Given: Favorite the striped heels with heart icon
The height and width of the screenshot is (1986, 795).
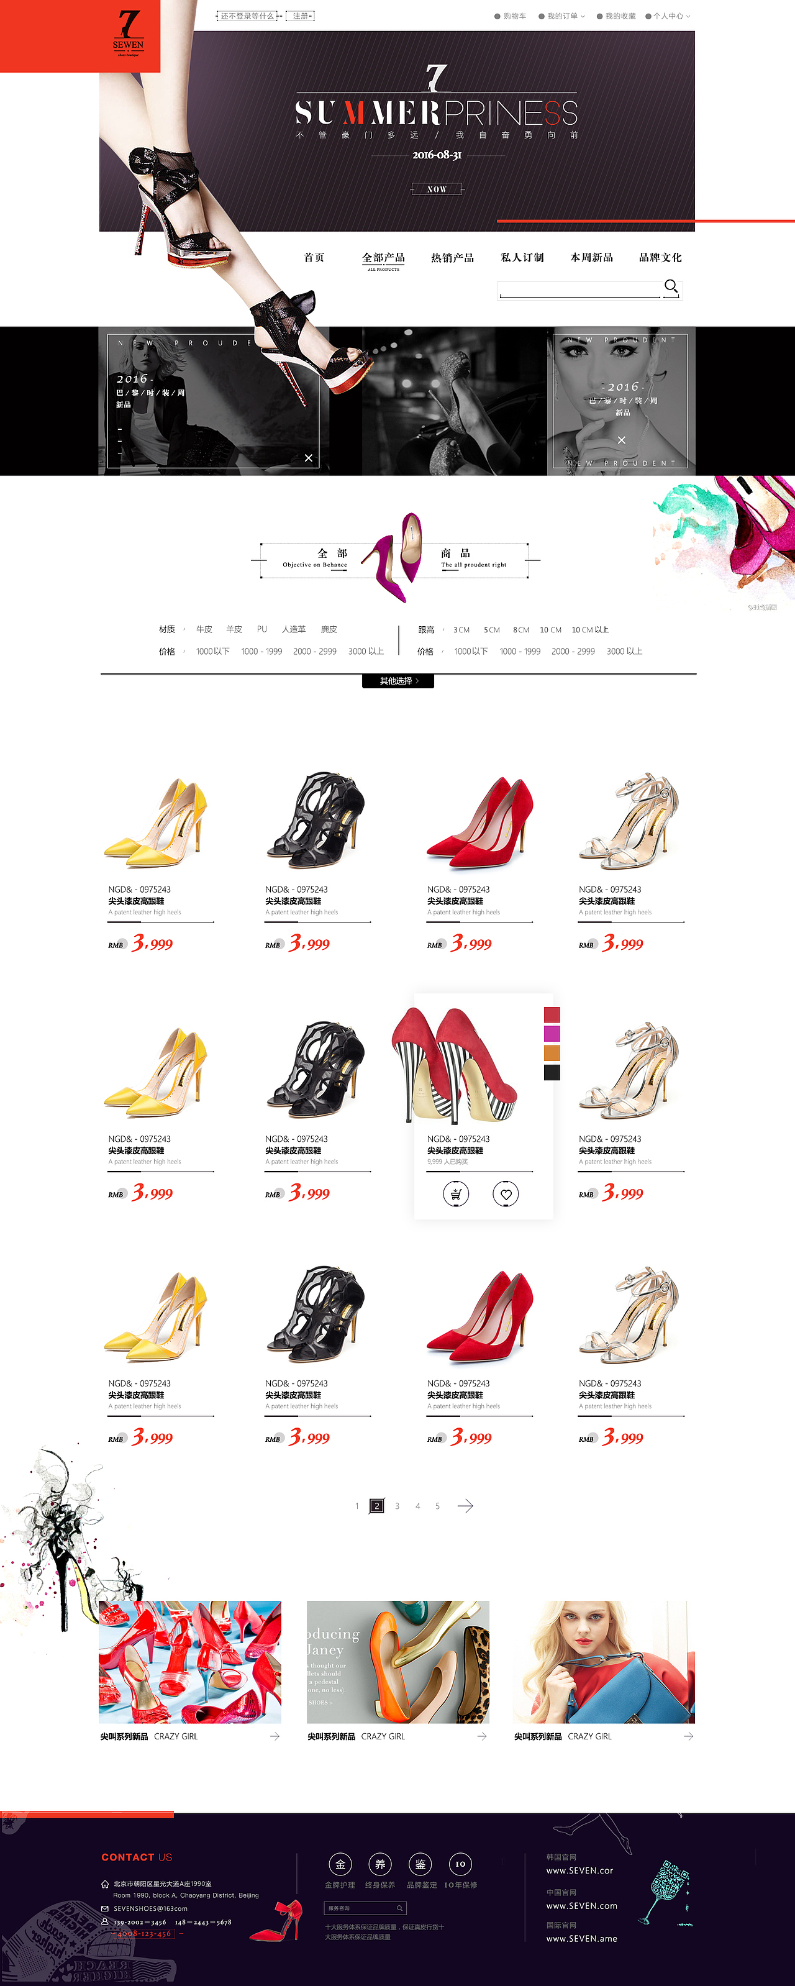Looking at the screenshot, I should [x=506, y=1194].
